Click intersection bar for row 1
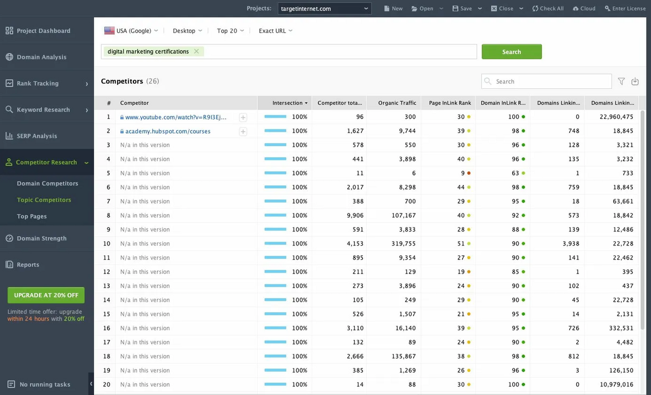 click(275, 117)
